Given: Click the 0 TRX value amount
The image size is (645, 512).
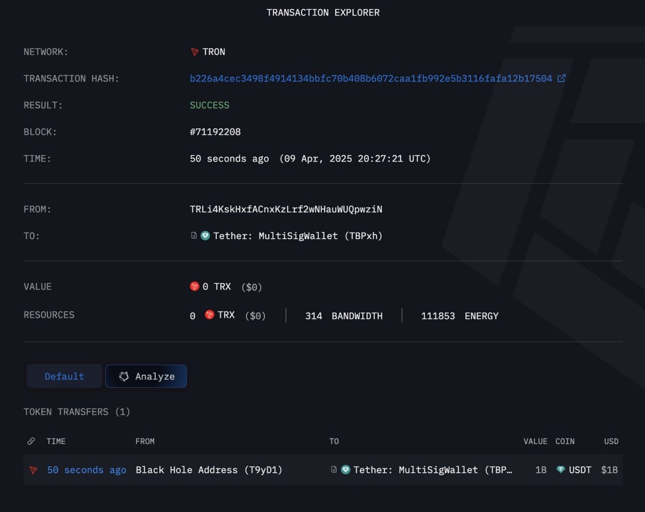Looking at the screenshot, I should [217, 287].
